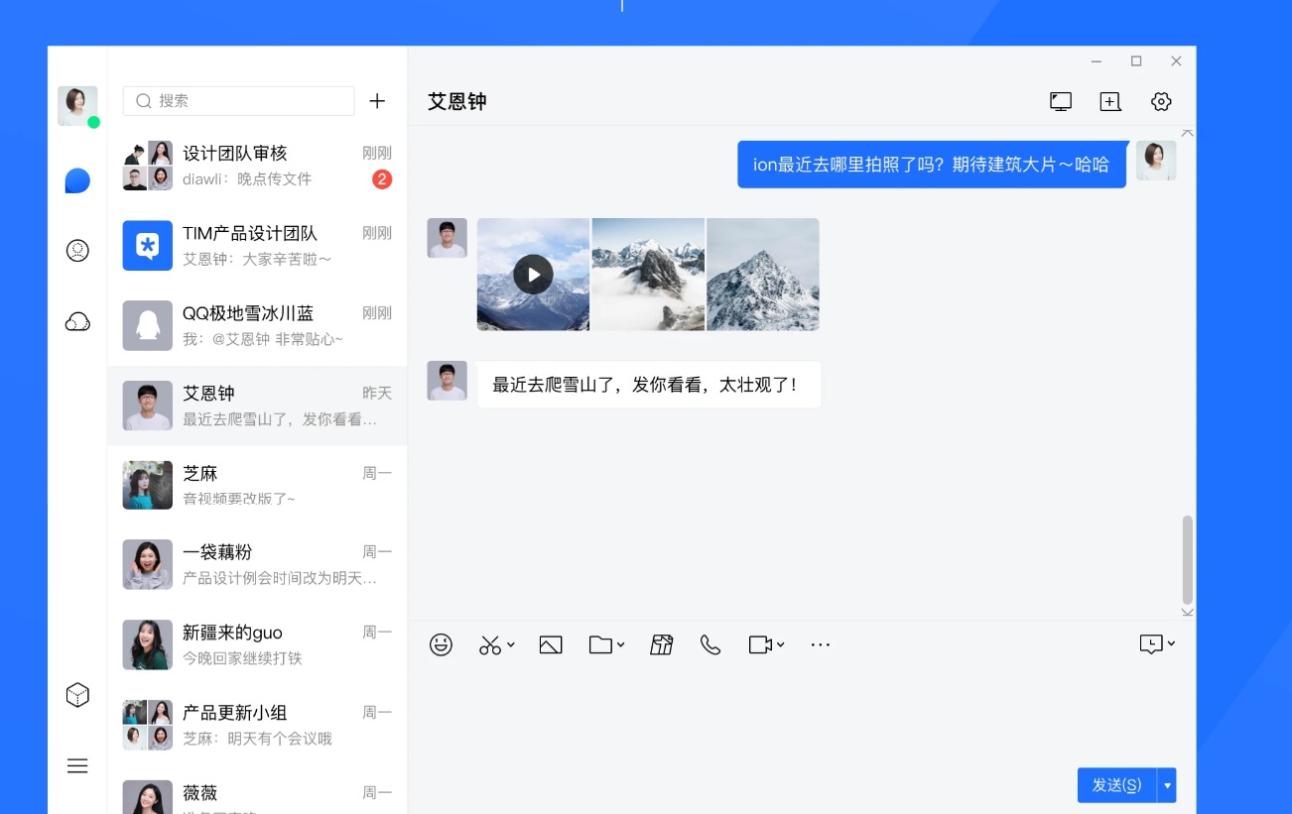Expand the message history dropdown arrow
The height and width of the screenshot is (814, 1292).
tap(1171, 644)
